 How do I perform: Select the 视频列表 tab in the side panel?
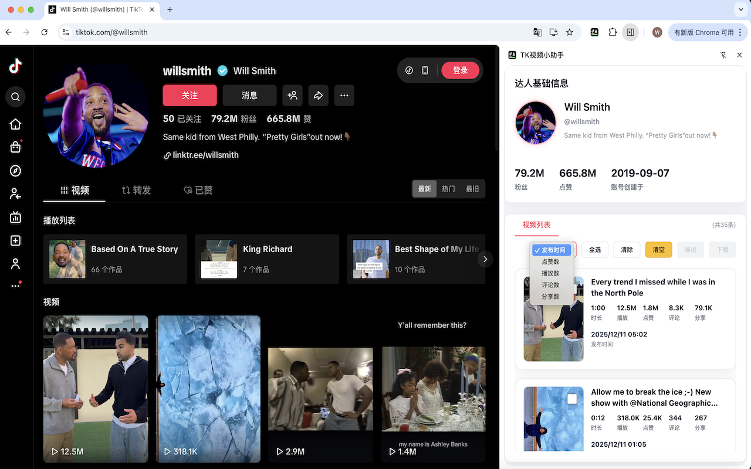536,225
